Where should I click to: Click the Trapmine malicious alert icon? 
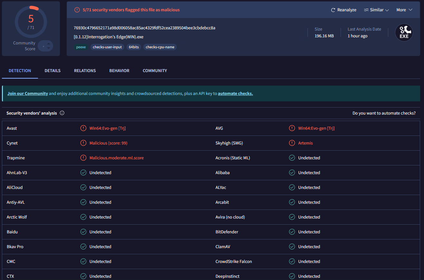(x=83, y=158)
